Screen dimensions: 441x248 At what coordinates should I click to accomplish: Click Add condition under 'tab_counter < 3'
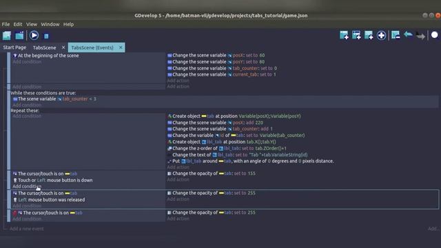click(27, 105)
